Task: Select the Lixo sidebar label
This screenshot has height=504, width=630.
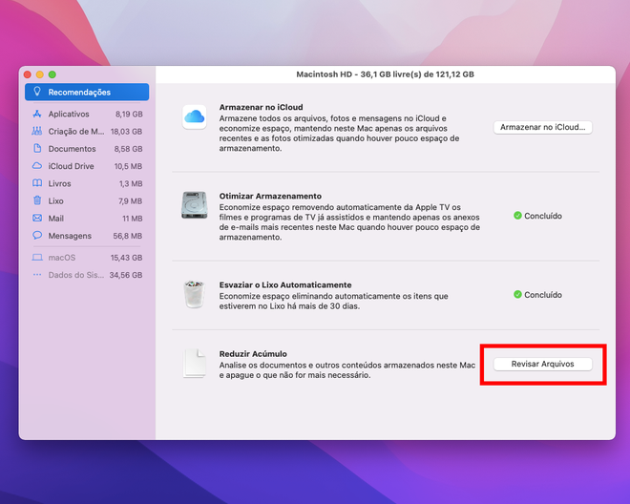Action: (x=56, y=201)
